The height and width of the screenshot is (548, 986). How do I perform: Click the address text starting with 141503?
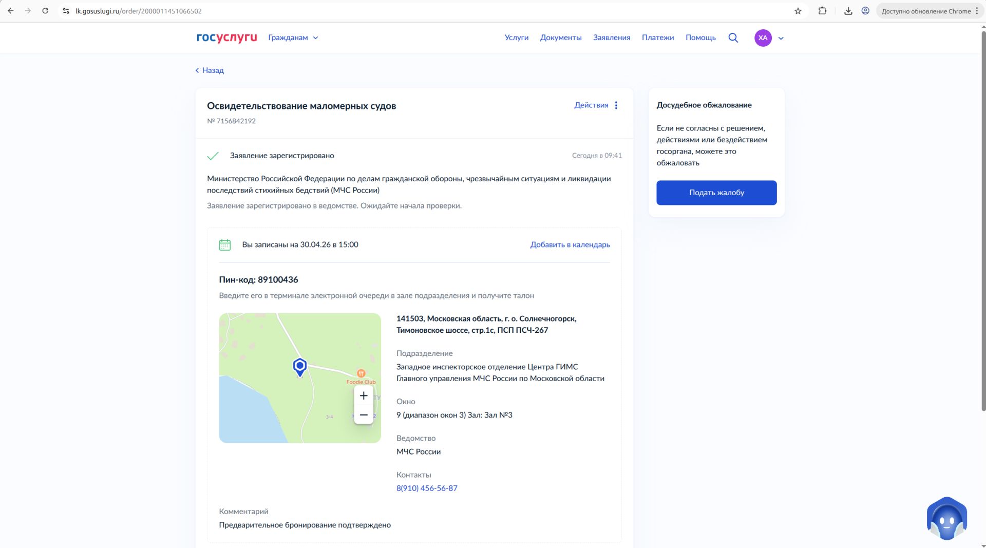486,324
